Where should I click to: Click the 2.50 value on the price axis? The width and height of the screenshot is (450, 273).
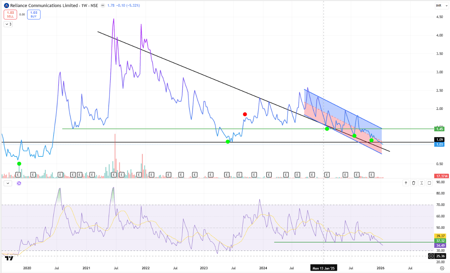pos(439,90)
